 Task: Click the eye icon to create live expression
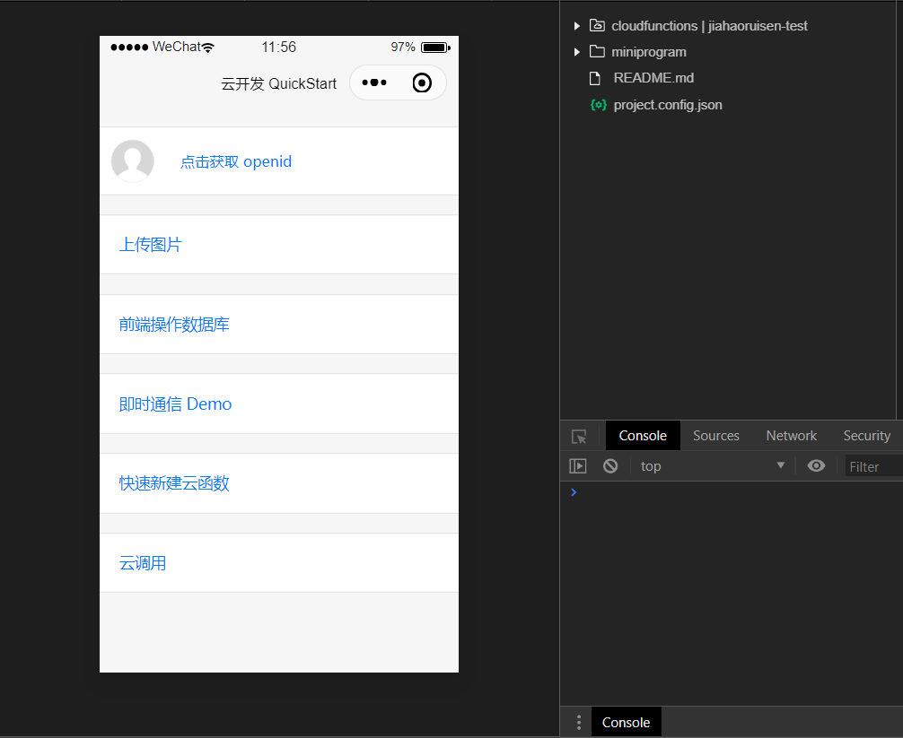pos(816,465)
